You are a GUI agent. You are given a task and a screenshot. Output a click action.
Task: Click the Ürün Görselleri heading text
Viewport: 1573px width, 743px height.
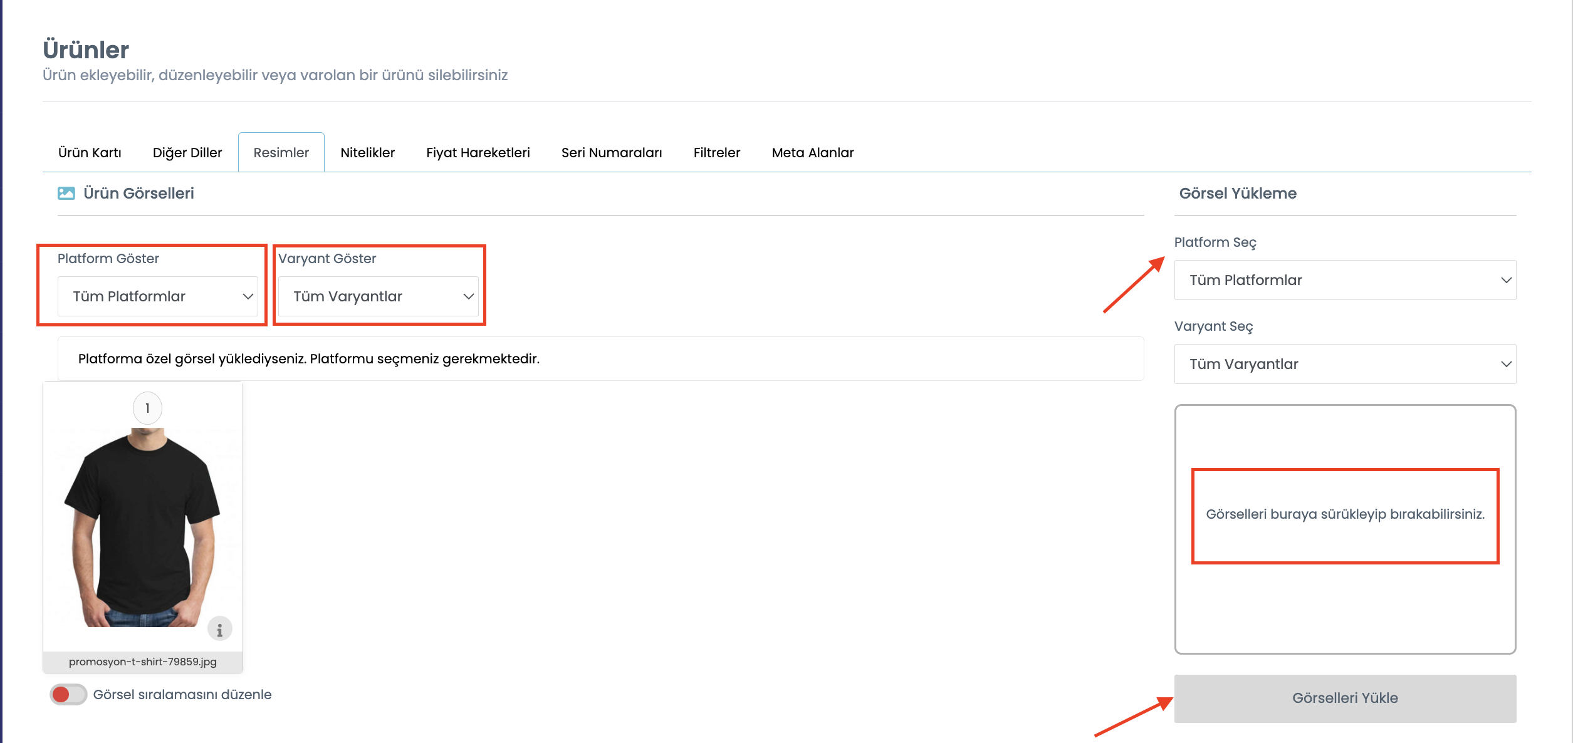pos(138,193)
